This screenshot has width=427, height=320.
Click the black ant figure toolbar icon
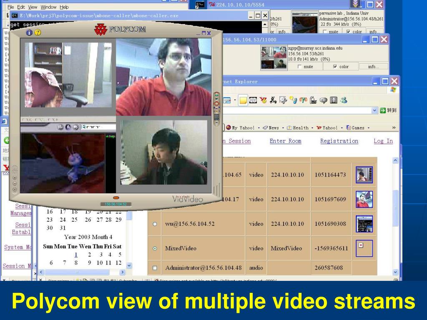pos(273,100)
